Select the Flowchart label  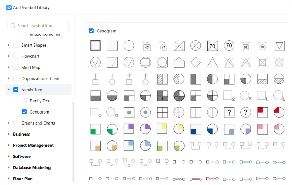point(30,56)
